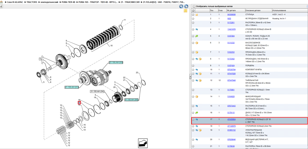Select the 'ПОРШЕНЬ' description cell
This screenshot has height=149, width=308.
[x=249, y=66]
